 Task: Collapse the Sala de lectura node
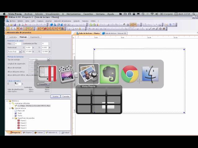[x=10, y=108]
